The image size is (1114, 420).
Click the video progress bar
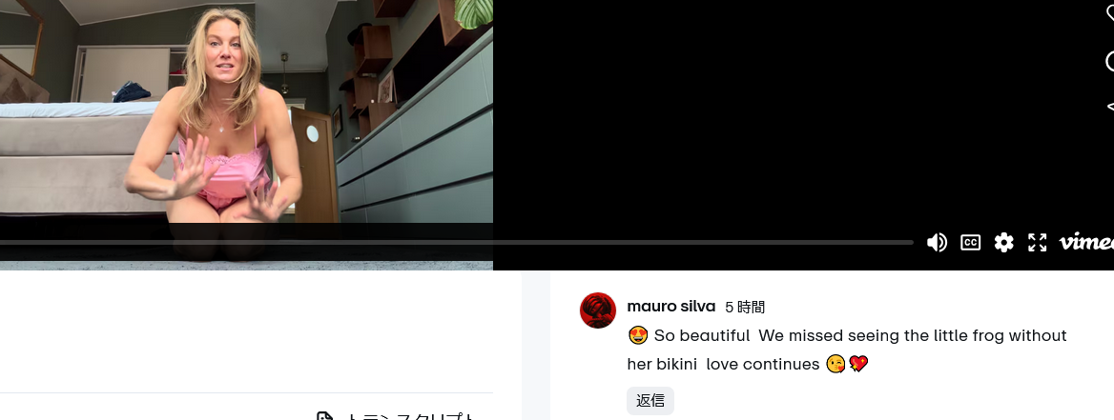pos(456,243)
